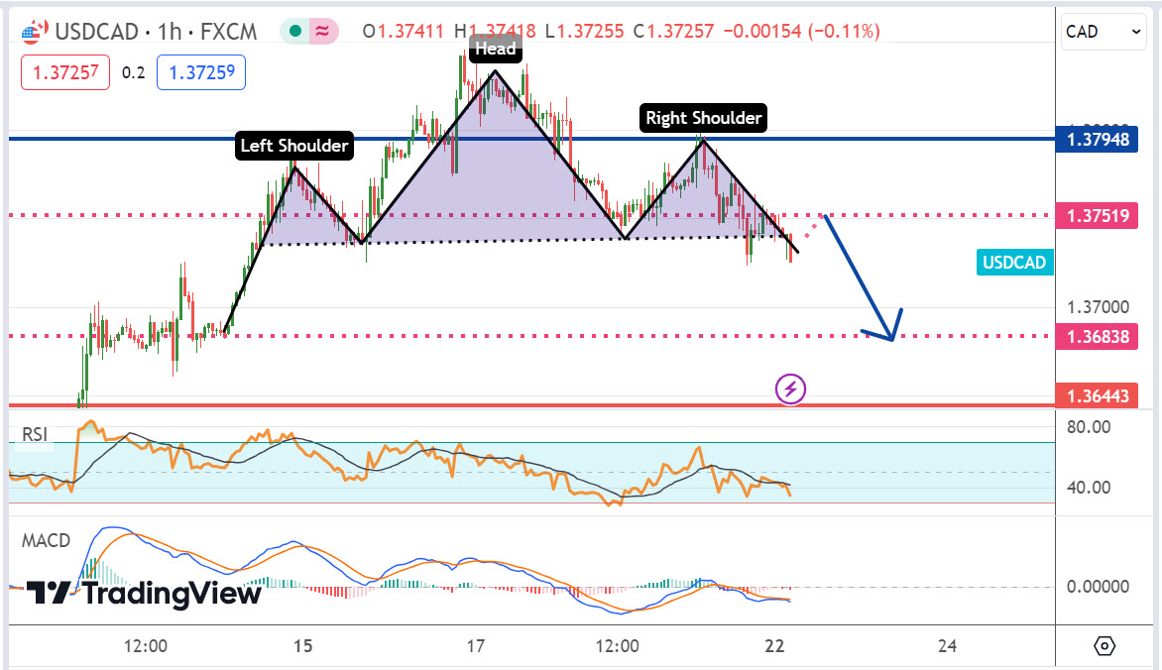Select the Right Shoulder annotation label
The image size is (1162, 670).
click(x=704, y=118)
